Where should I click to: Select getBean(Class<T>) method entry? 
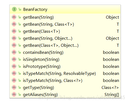point(65,31)
